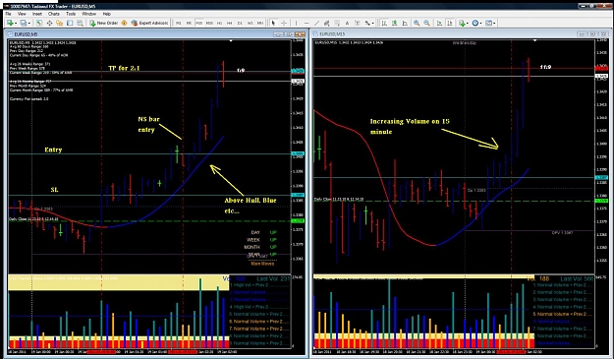Show the Navigator panel

[60, 24]
